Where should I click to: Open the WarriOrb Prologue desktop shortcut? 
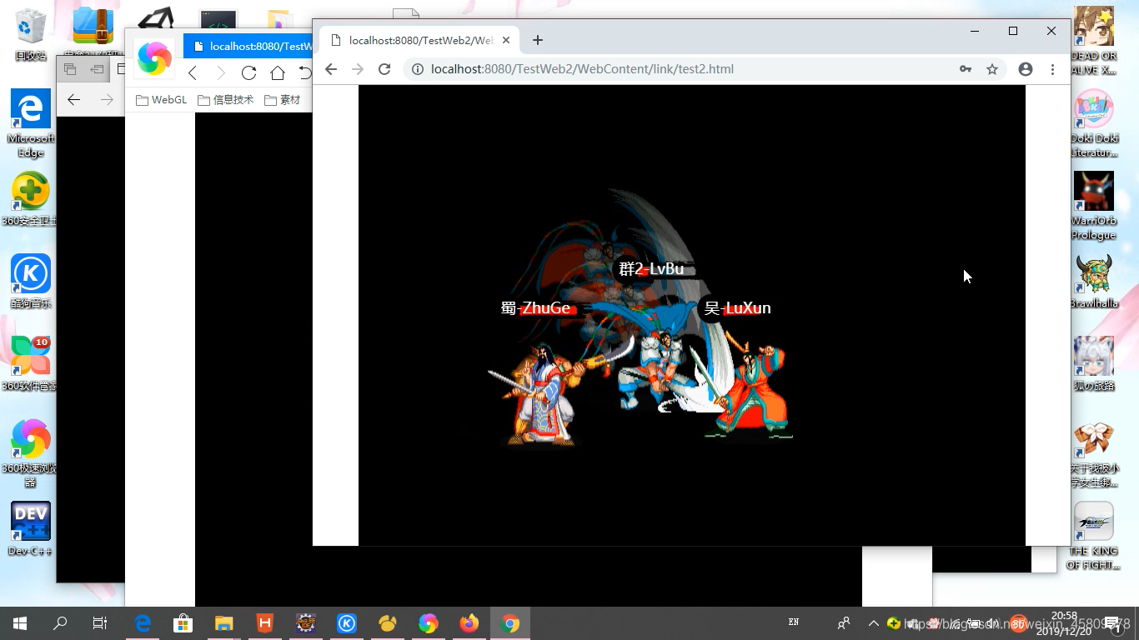point(1094,205)
